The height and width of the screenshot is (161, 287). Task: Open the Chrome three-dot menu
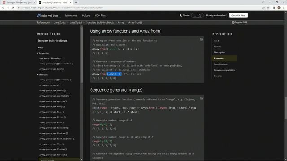[284, 8]
